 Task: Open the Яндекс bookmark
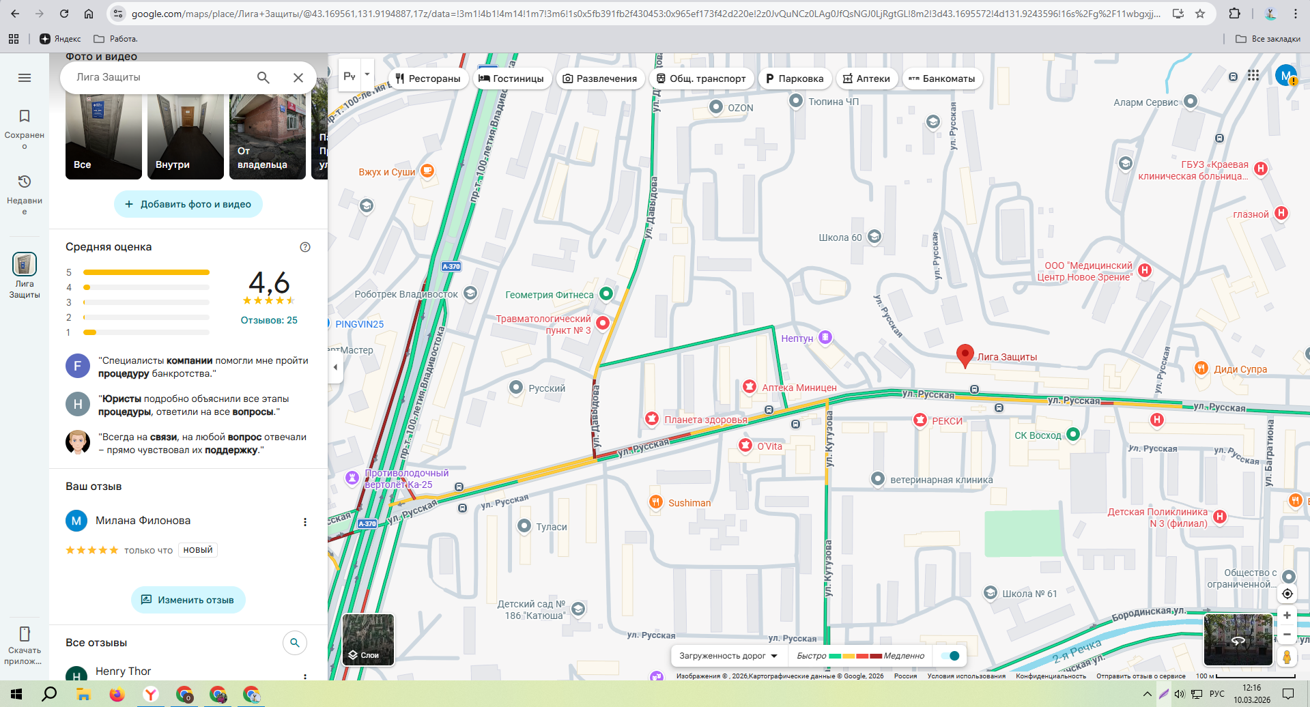tap(60, 39)
